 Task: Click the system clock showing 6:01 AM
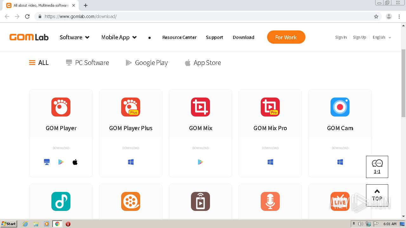390,224
